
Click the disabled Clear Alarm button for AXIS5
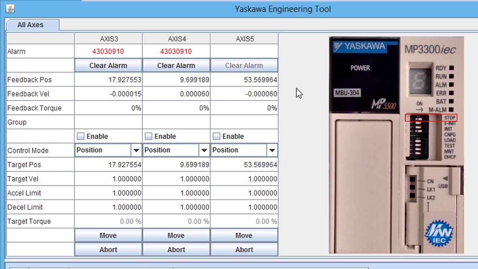[x=244, y=65]
